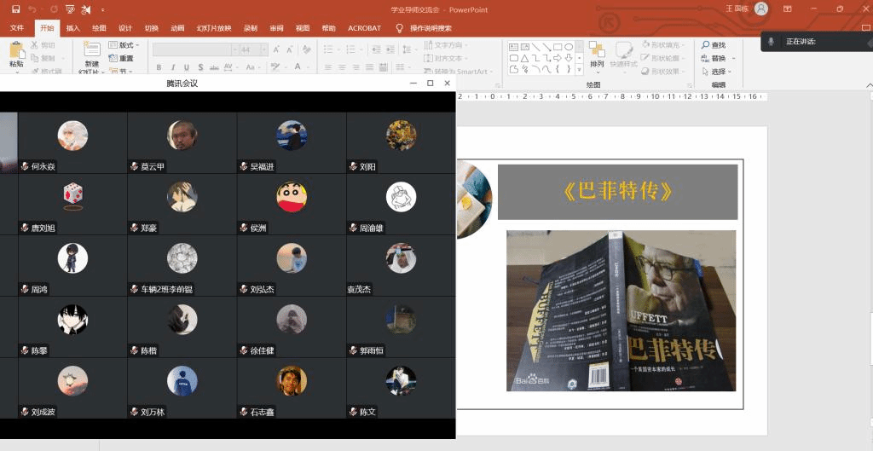Click the font color A button

coord(298,67)
